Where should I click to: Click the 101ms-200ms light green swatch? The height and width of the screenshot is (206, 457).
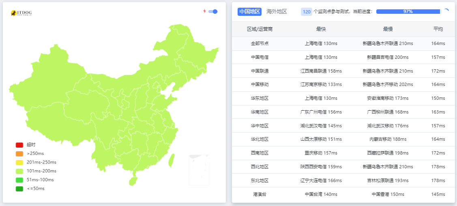click(x=19, y=171)
